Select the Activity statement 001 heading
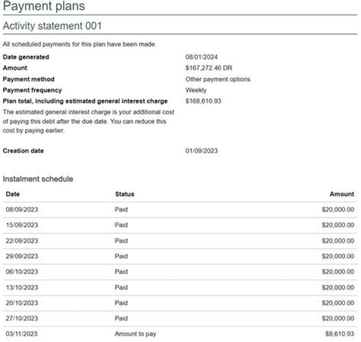Screen dimensions: 361x342 [52, 26]
